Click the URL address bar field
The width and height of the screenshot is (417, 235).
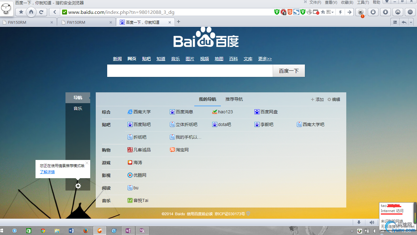tap(167, 12)
